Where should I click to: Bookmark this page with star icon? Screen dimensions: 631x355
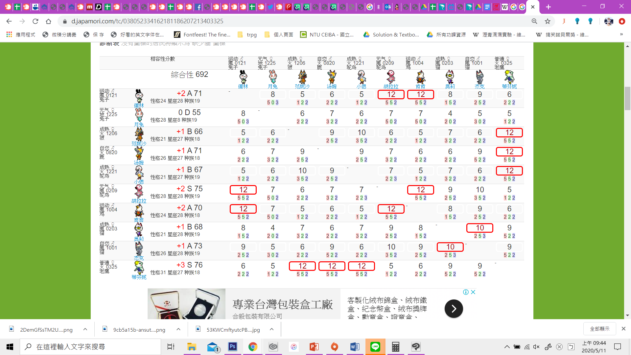tap(548, 21)
